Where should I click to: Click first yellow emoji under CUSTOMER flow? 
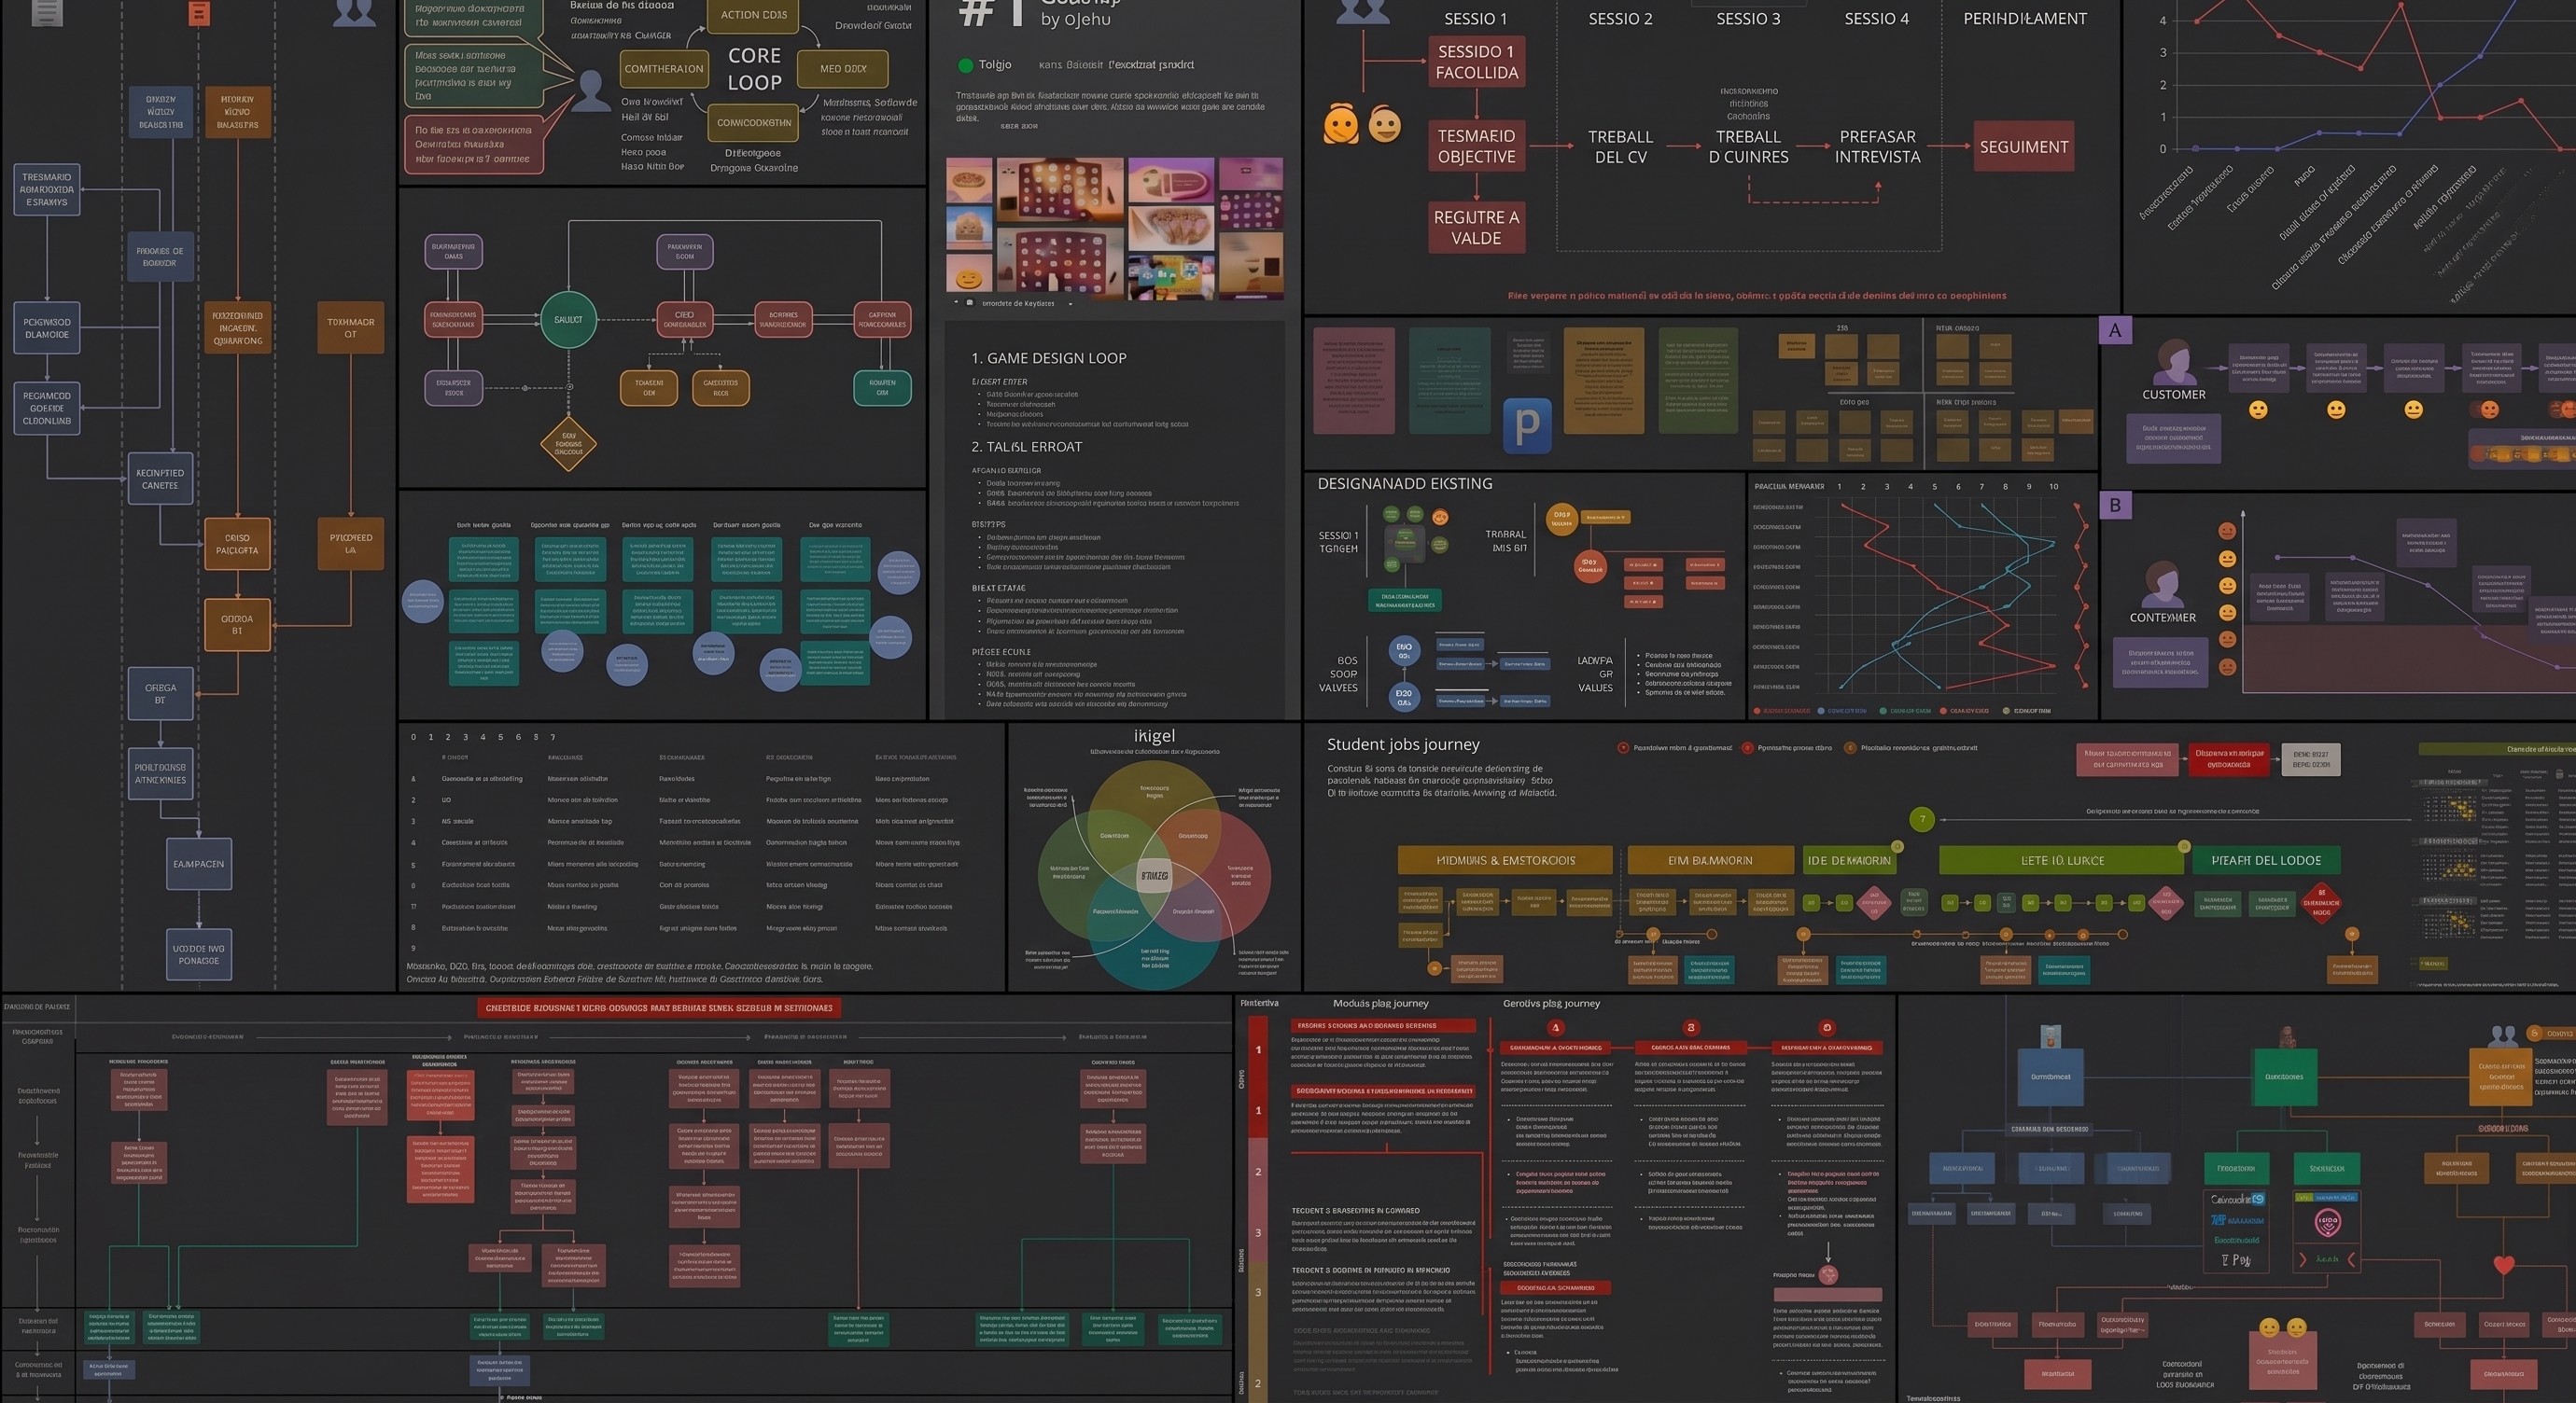pos(2258,410)
